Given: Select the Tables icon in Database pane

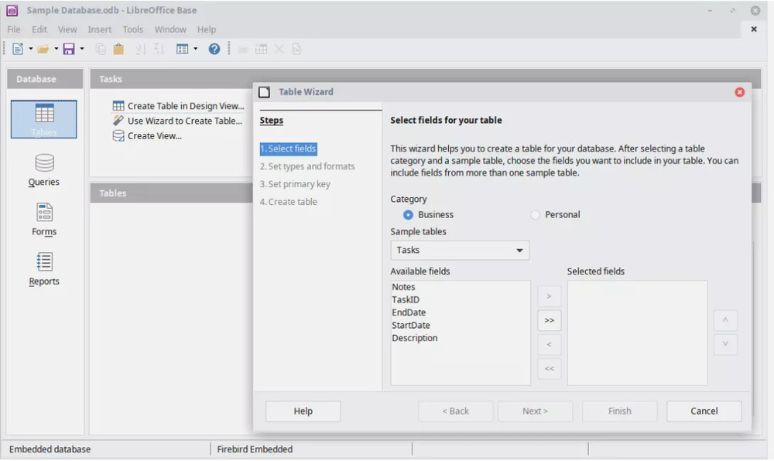Looking at the screenshot, I should pos(44,119).
